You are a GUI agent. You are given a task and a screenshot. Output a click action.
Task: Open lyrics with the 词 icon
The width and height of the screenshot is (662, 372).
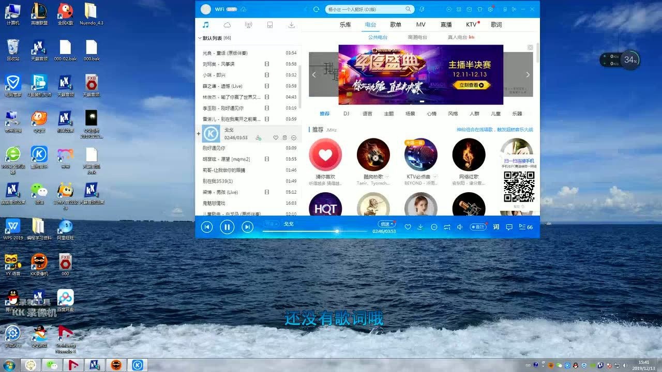click(495, 227)
